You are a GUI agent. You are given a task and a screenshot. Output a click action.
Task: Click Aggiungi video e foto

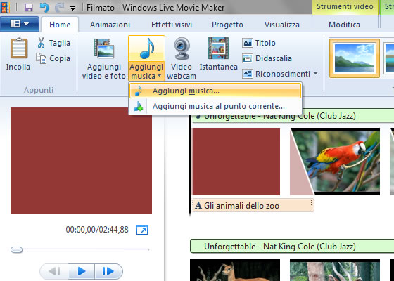coord(104,58)
